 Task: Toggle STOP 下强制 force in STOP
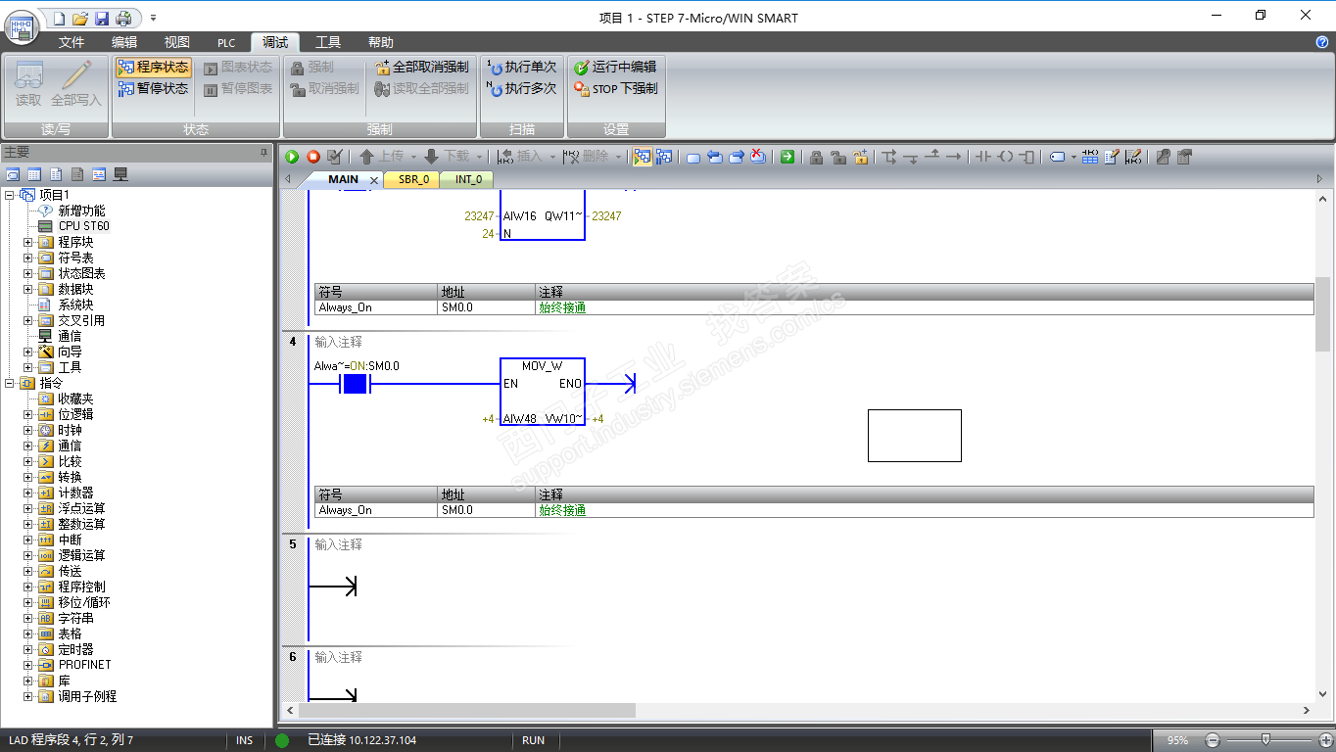click(615, 88)
